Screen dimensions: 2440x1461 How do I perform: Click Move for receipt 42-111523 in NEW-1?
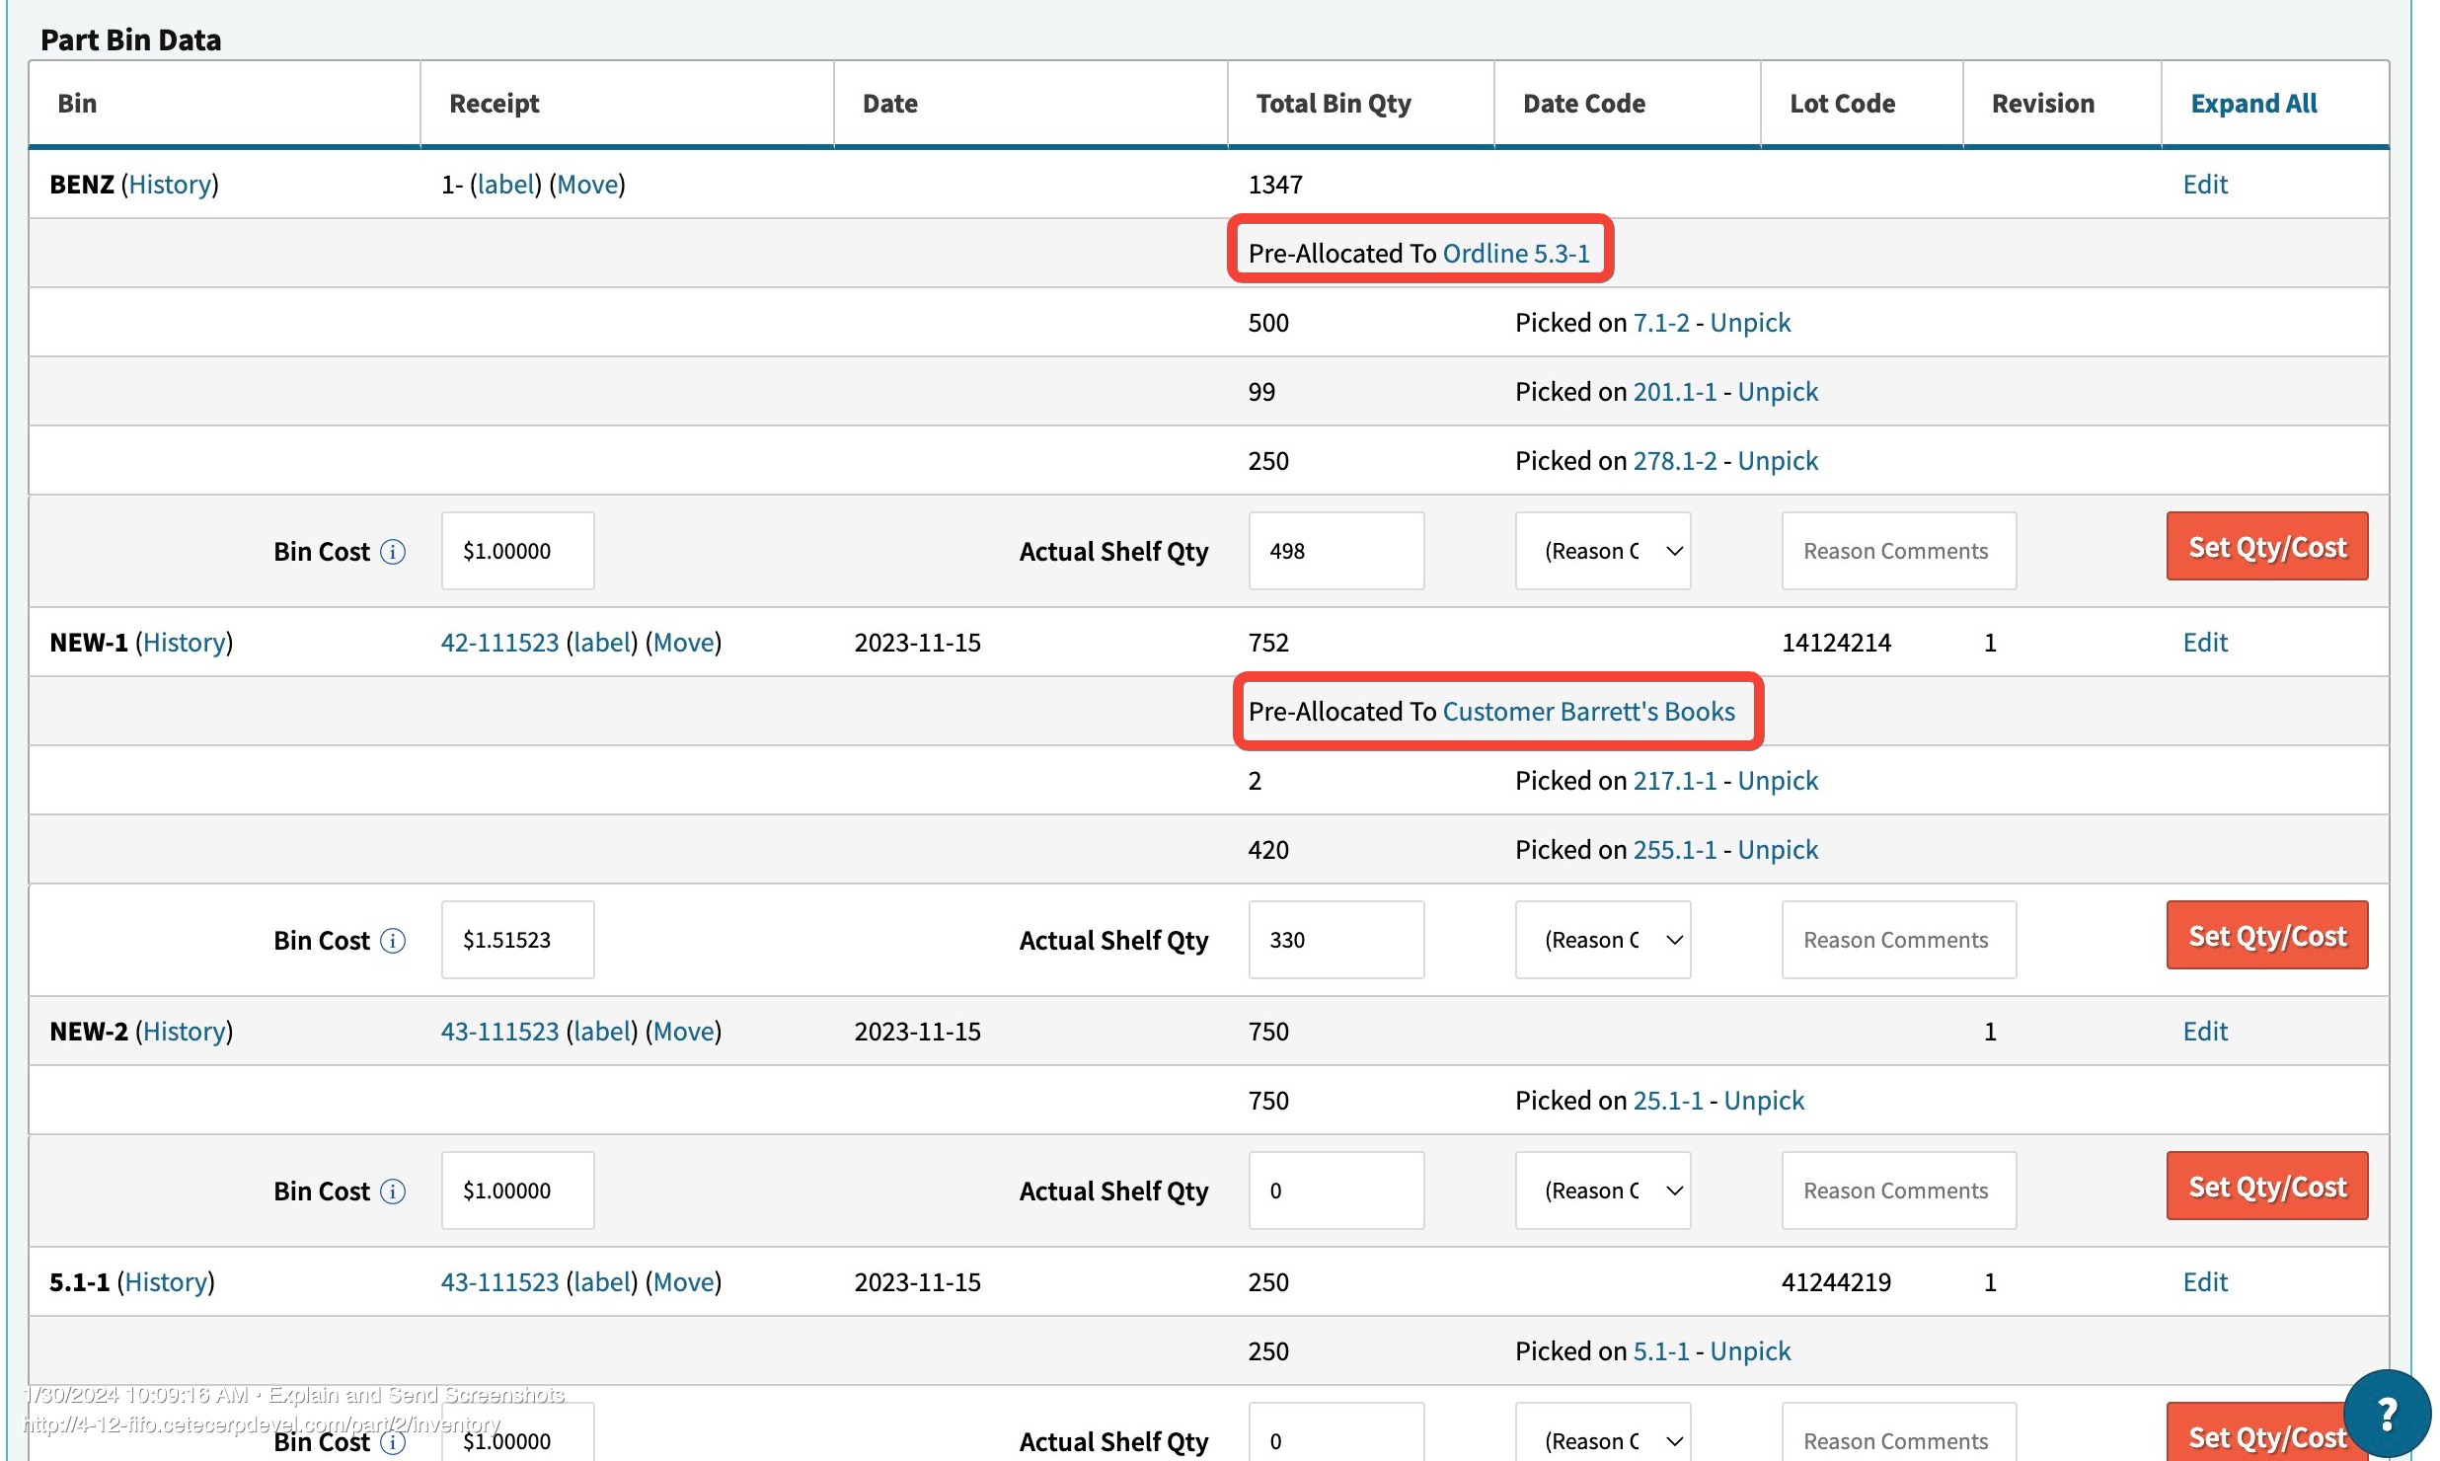tap(683, 643)
